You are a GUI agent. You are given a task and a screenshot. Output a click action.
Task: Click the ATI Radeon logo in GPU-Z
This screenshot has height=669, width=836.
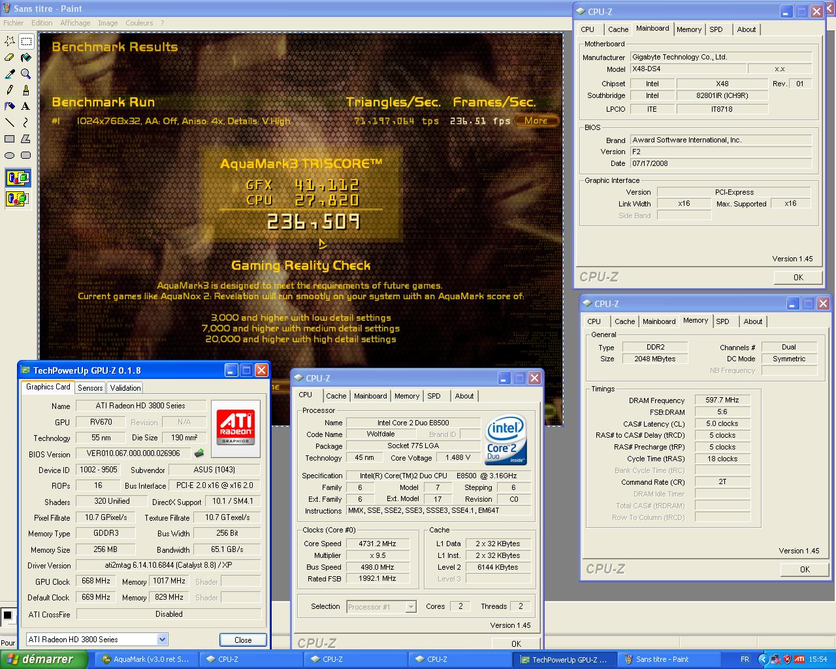pyautogui.click(x=236, y=429)
